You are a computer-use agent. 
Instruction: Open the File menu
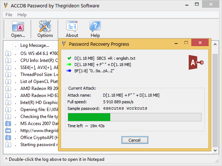pyautogui.click(x=9, y=15)
